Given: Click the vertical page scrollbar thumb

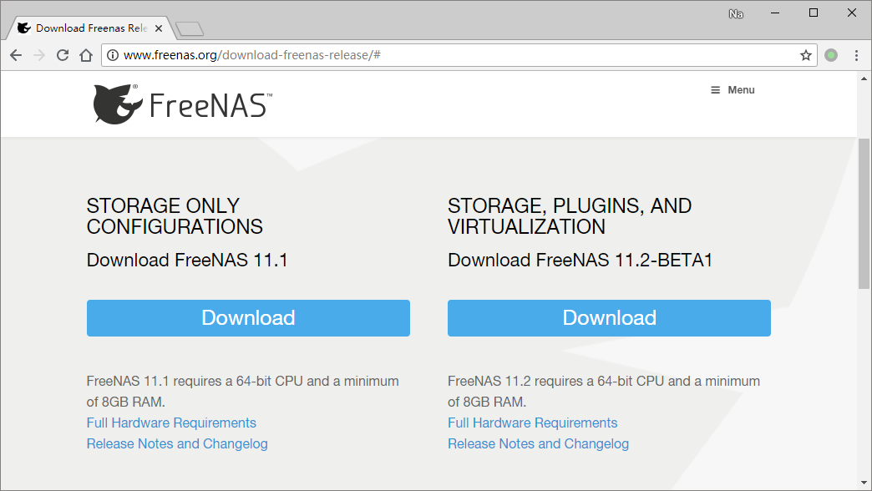Looking at the screenshot, I should [x=864, y=213].
